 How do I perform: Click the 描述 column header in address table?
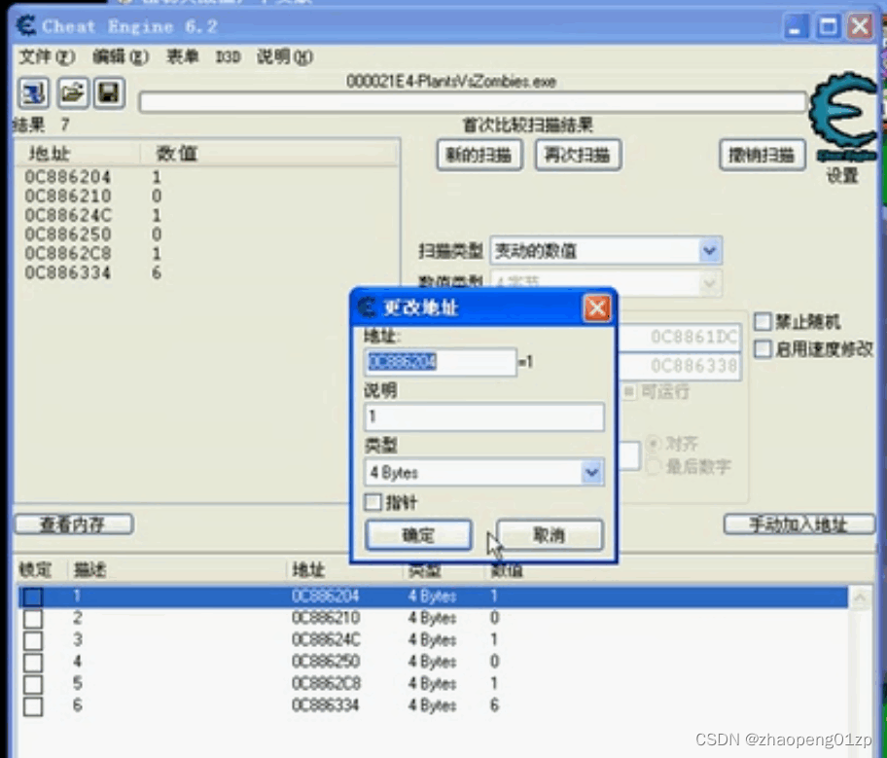tap(89, 569)
